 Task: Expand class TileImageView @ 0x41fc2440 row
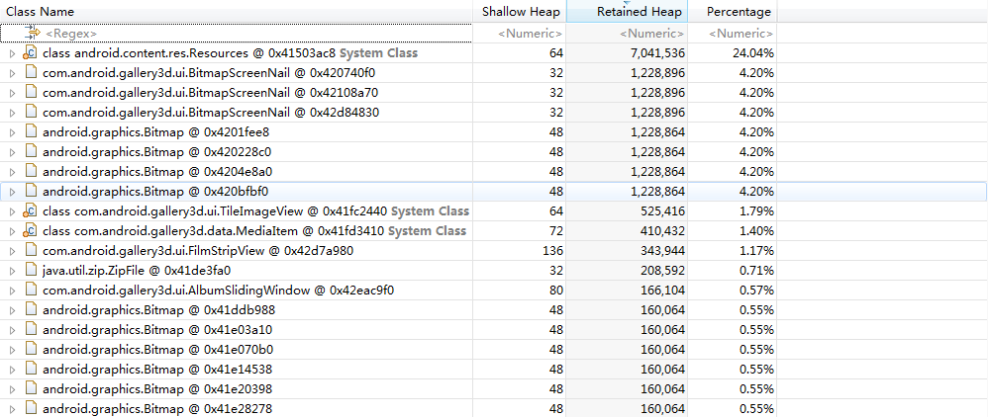click(x=11, y=211)
